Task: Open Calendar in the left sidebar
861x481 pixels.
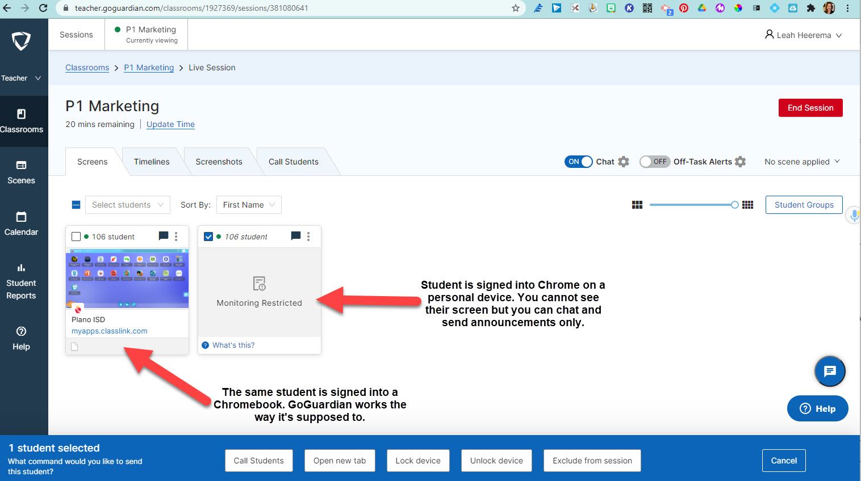Action: [x=21, y=224]
